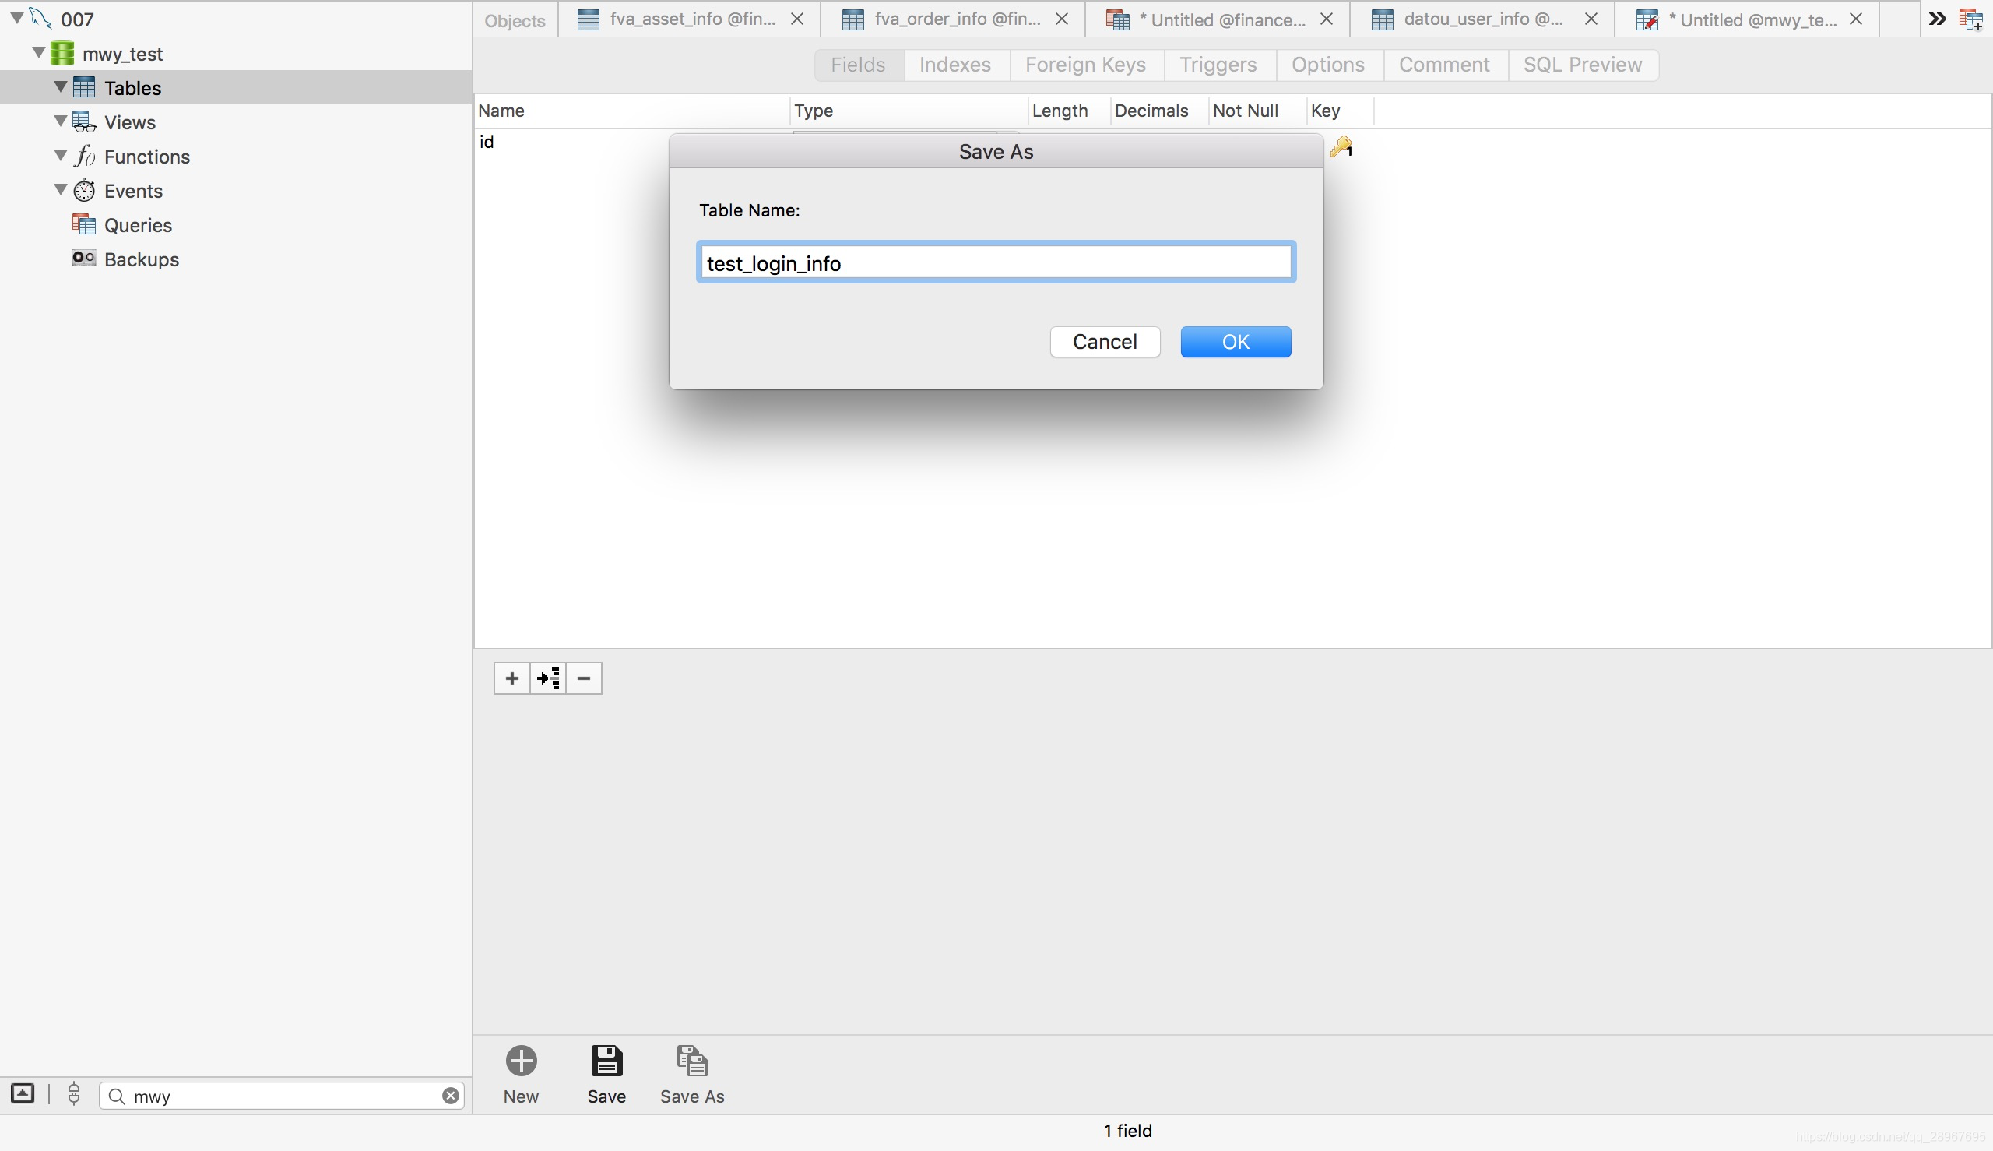Switch to the Indexes tab
This screenshot has height=1151, width=1993.
tap(954, 65)
